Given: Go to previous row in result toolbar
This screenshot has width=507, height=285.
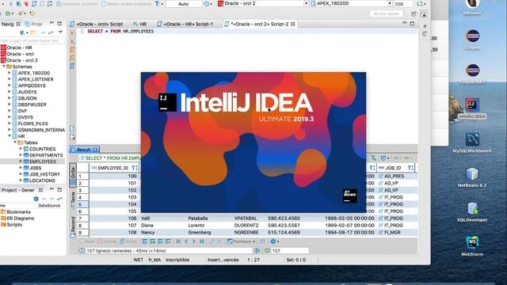Looking at the screenshot, I should click(x=186, y=241).
